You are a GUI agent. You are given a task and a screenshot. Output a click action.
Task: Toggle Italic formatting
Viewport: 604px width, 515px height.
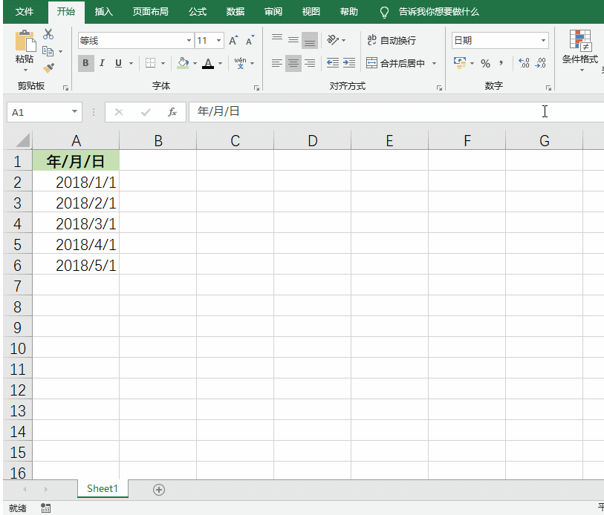102,63
